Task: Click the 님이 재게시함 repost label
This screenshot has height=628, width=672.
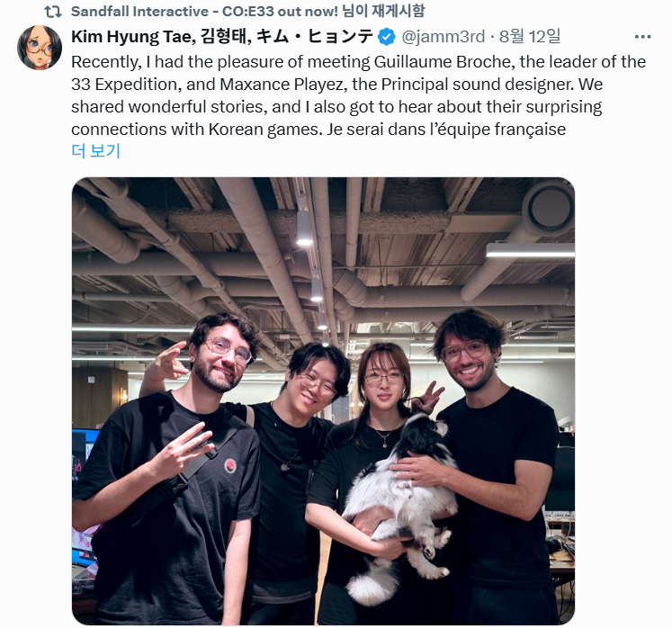Action: (383, 11)
